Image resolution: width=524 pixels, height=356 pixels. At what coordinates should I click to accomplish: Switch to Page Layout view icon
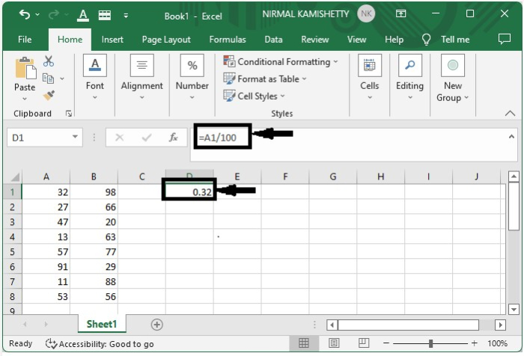pos(334,343)
